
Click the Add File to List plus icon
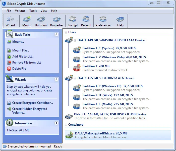pos(9,57)
